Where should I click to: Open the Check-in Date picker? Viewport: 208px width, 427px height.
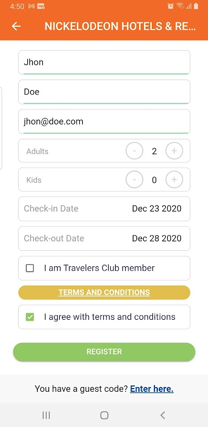tap(104, 209)
